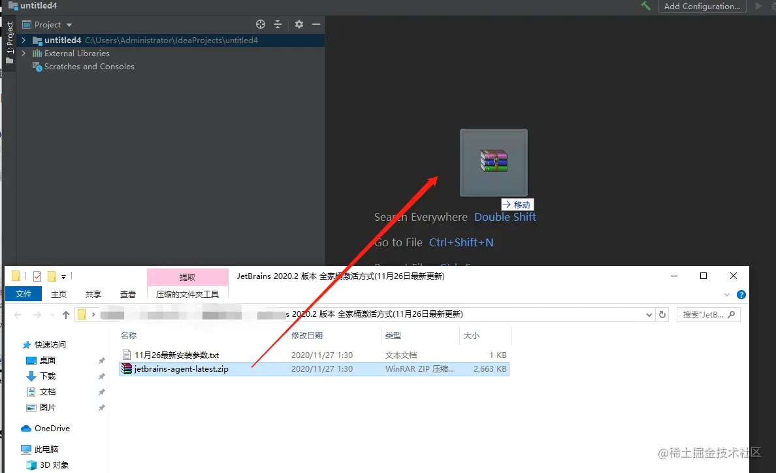This screenshot has width=776, height=473.
Task: Click the pin icon next to 桌面
Action: tap(101, 361)
